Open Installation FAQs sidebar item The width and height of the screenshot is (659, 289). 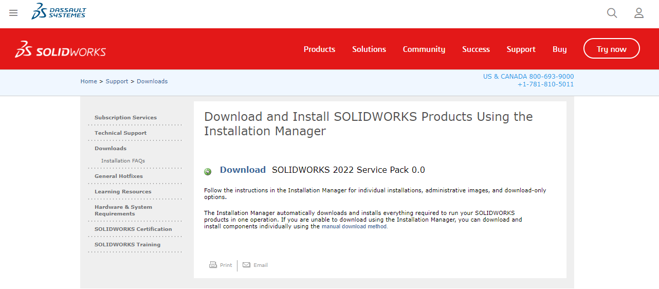tap(123, 161)
